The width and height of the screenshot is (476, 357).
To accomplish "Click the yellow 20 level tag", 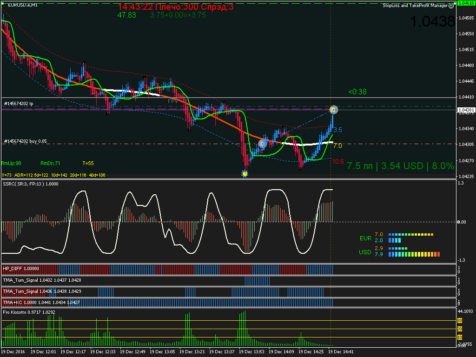I will coord(460,329).
